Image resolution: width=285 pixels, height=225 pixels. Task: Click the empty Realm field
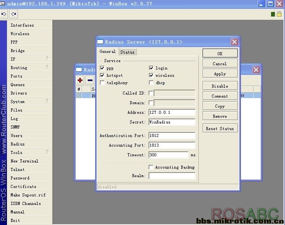coord(172,176)
